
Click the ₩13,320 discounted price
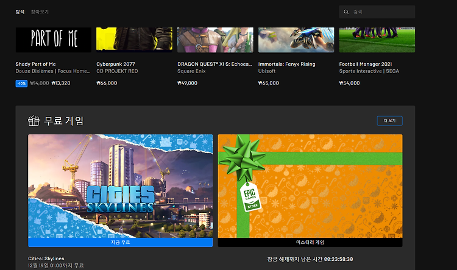[61, 83]
